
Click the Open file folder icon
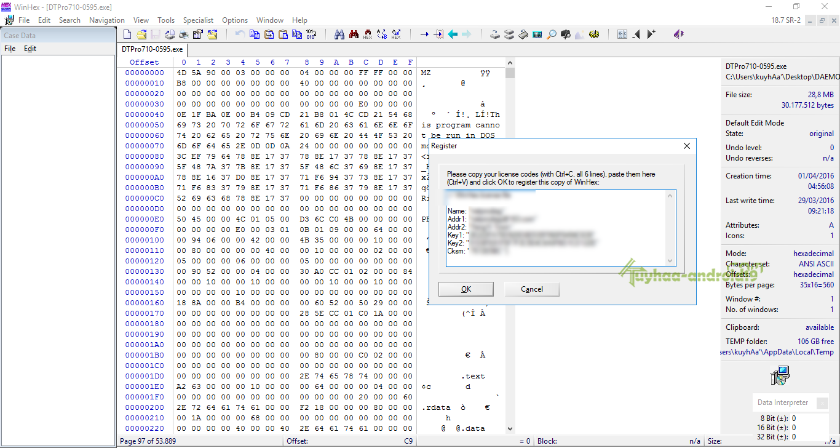[x=141, y=34]
